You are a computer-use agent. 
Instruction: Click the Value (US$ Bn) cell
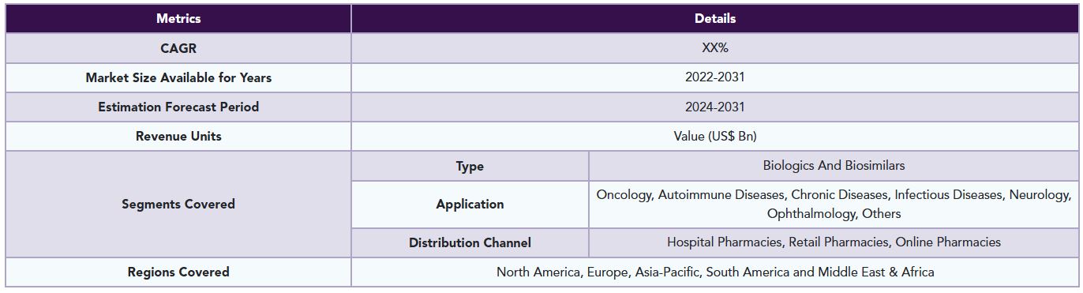pyautogui.click(x=715, y=136)
